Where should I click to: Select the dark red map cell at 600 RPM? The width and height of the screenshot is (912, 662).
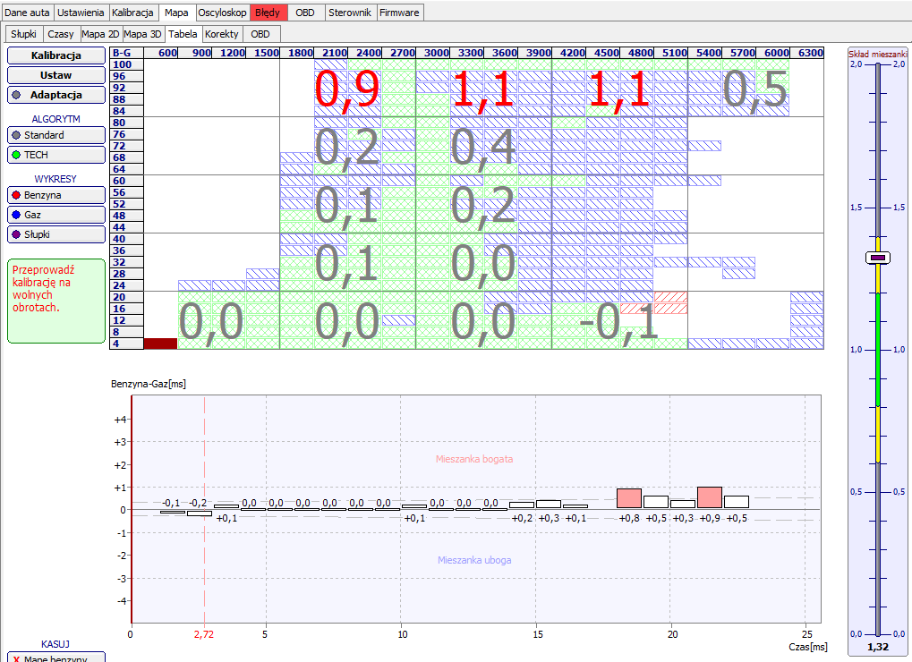coord(160,344)
